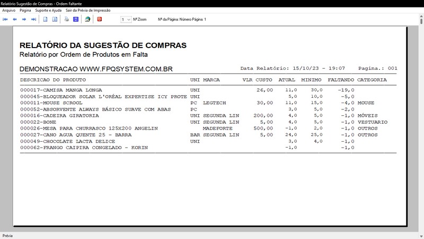
Task: Click the VLR CUSTO column header
Action: coord(257,80)
